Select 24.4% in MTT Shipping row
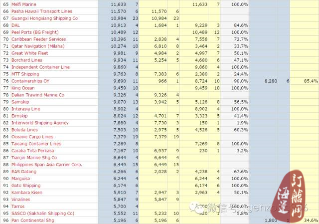Viewport: 319px width, 224px height. coord(241,74)
